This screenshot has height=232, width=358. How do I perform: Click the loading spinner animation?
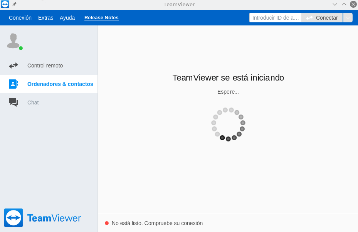pyautogui.click(x=228, y=124)
